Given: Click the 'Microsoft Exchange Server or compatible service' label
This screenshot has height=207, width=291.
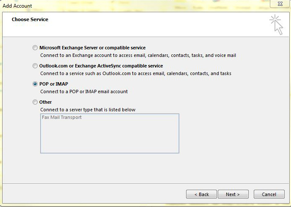Looking at the screenshot, I should pos(93,48).
